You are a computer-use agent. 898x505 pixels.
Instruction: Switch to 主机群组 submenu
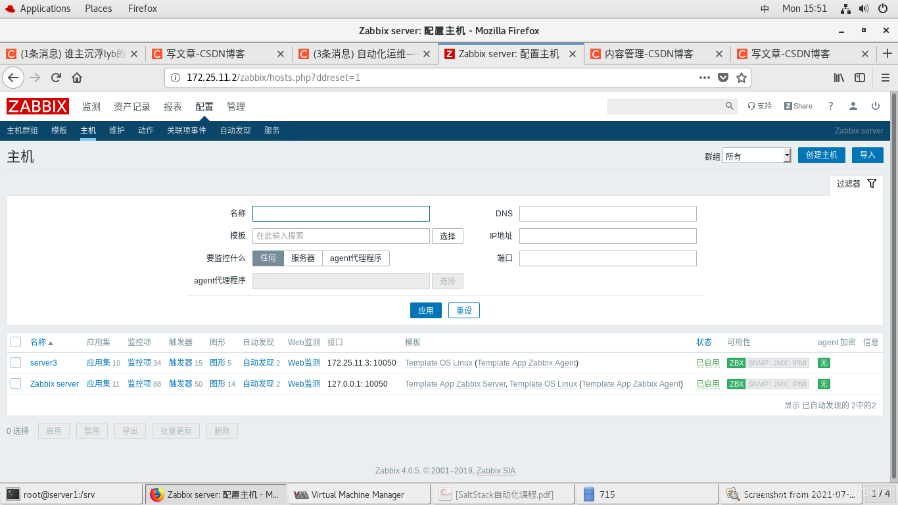tap(22, 130)
